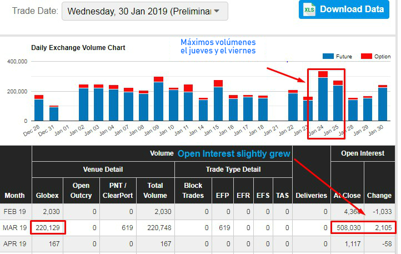Toggle the Future legend swatch
Image resolution: width=401 pixels, height=254 pixels.
[x=328, y=57]
